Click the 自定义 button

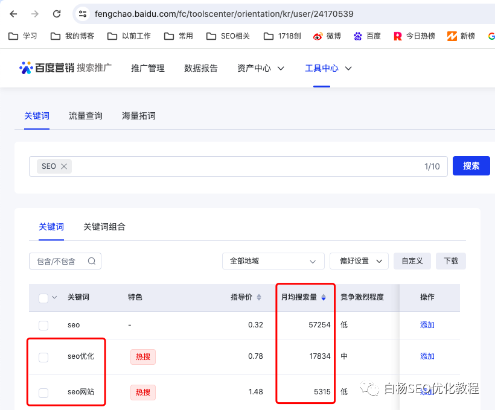(x=412, y=261)
